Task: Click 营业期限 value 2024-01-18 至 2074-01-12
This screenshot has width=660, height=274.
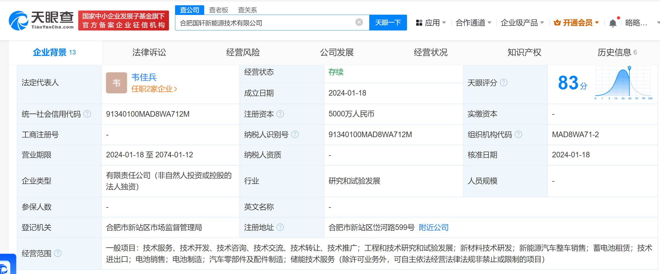Action: pyautogui.click(x=149, y=155)
